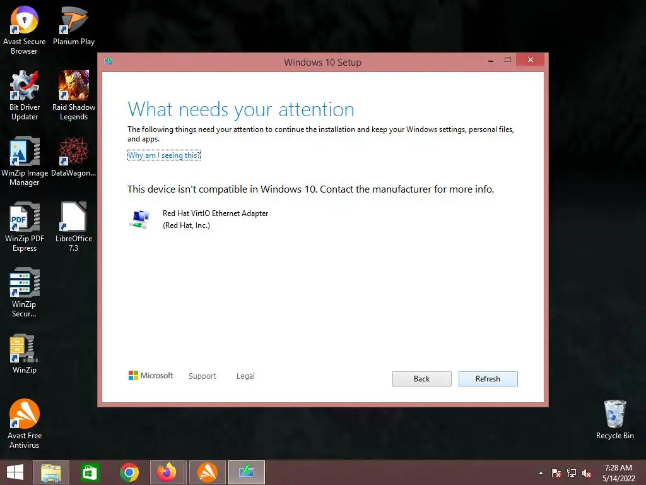Click '(Red Hat, Inc.)' text
Image resolution: width=646 pixels, height=485 pixels.
coord(186,225)
